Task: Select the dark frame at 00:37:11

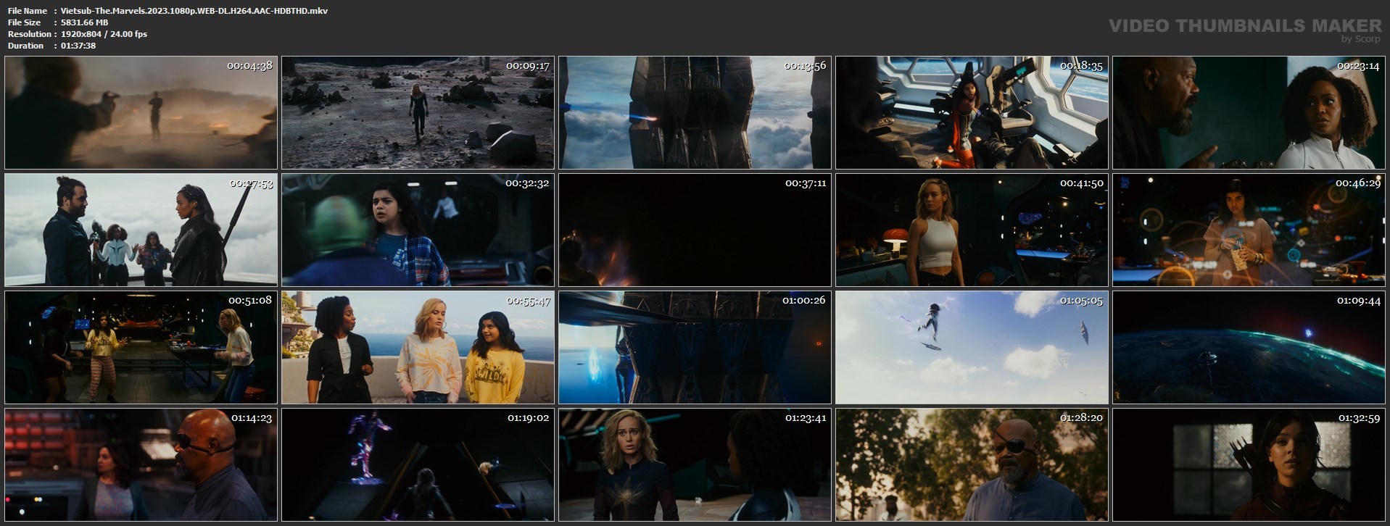Action: [695, 230]
